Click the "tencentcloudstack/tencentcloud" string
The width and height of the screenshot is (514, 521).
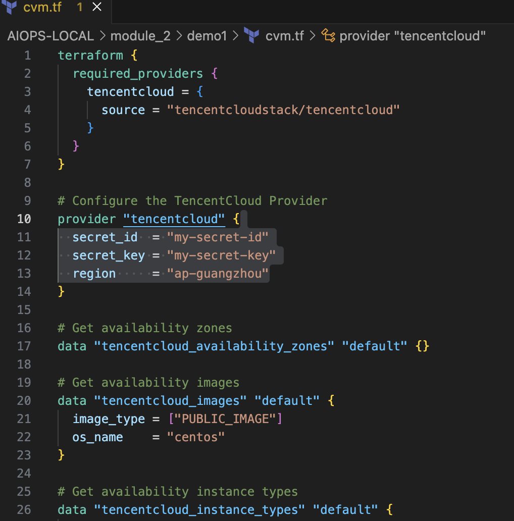(x=283, y=110)
